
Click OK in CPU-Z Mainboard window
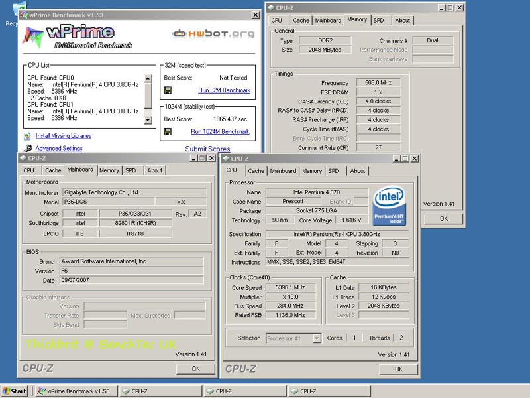[195, 369]
